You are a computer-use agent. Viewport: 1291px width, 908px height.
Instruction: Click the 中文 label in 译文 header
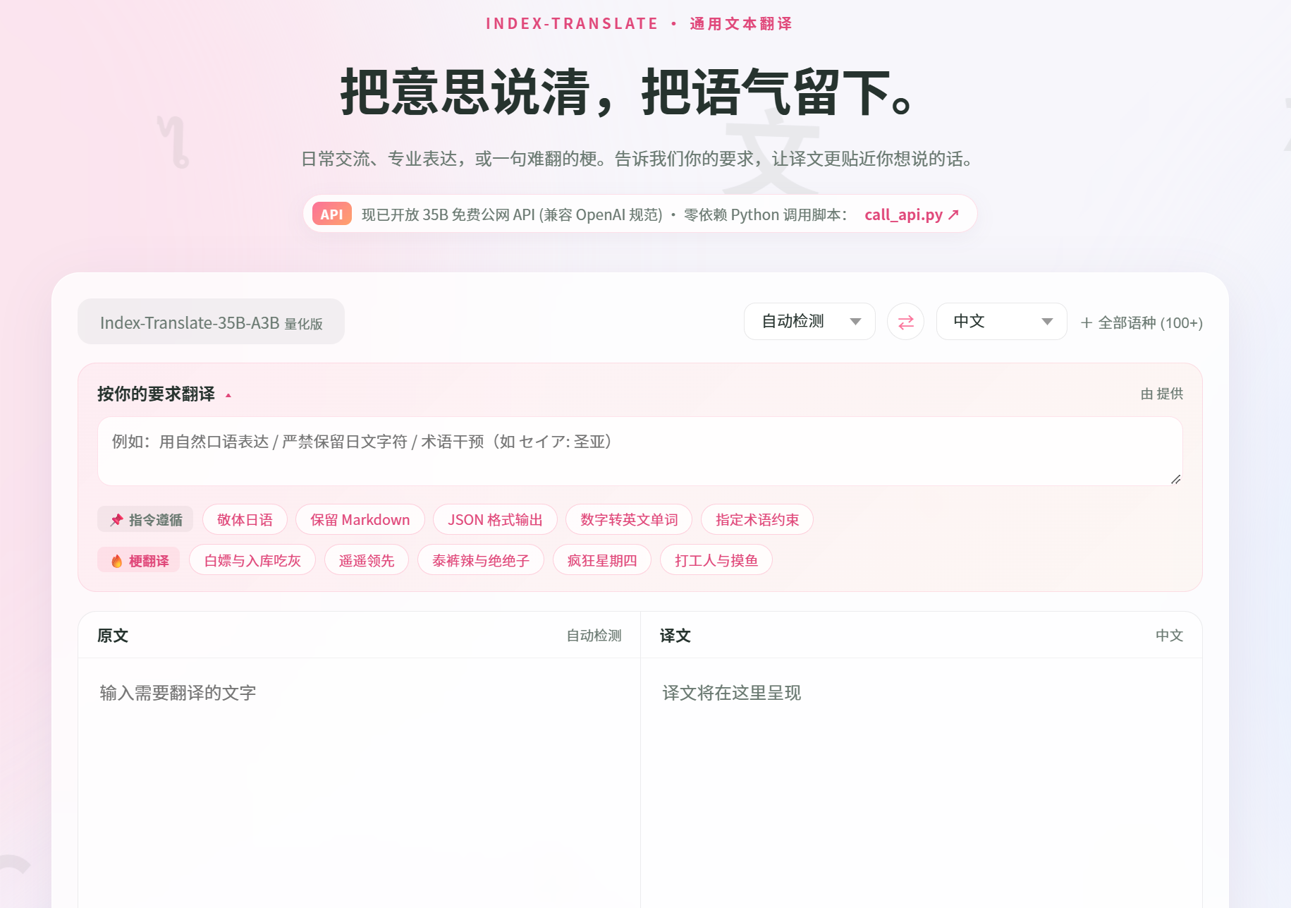click(x=1169, y=636)
